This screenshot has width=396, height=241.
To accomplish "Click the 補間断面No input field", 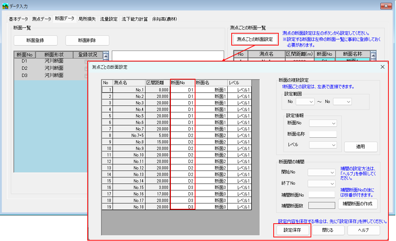I will (321, 194).
